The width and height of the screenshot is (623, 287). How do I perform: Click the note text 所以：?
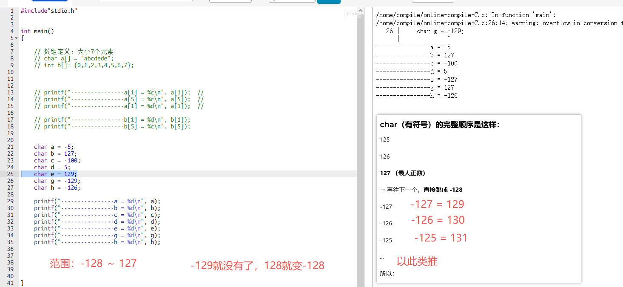[x=387, y=273]
